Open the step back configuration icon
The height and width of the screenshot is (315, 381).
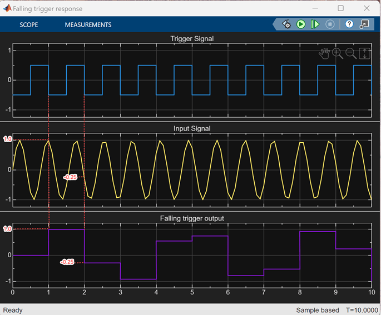click(x=286, y=24)
